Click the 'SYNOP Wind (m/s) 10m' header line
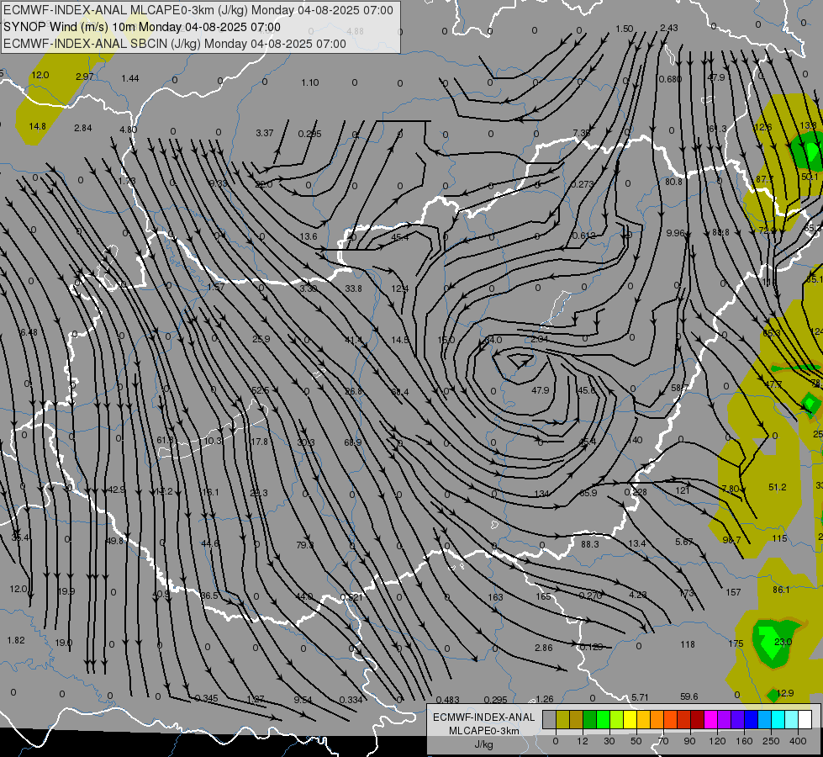823x757 pixels. point(142,27)
